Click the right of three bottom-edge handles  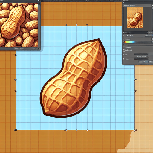[88, 130]
